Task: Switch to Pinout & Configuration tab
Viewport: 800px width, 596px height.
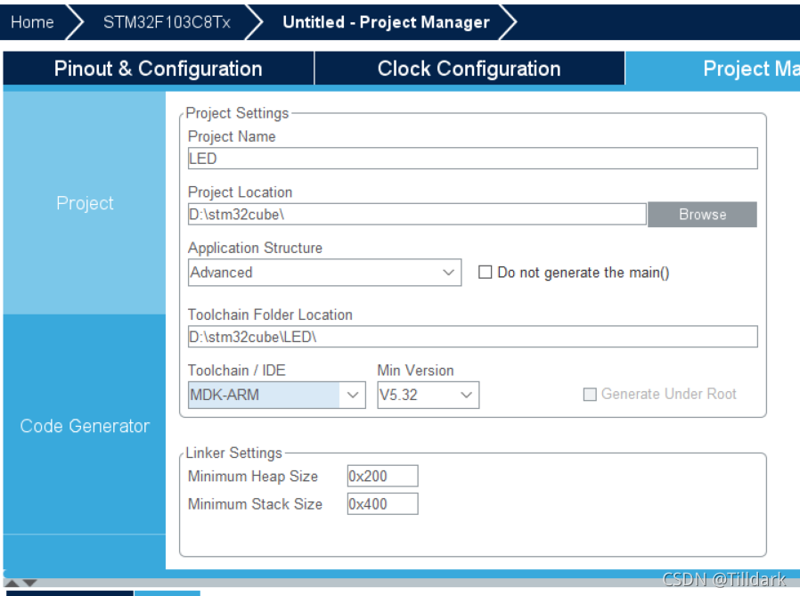Action: point(158,69)
